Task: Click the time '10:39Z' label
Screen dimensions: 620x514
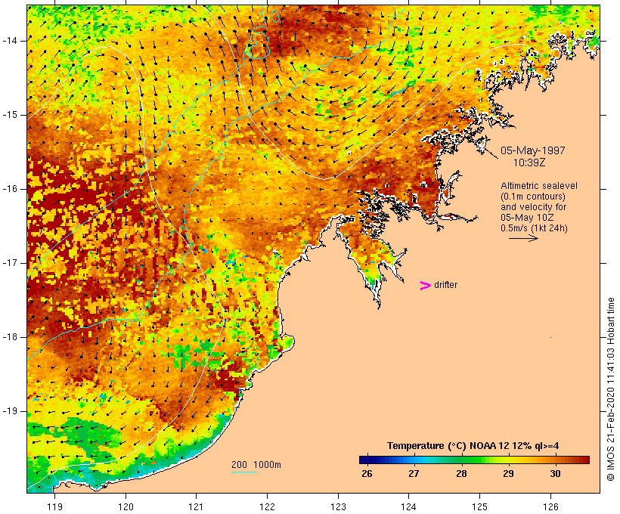Action: click(x=529, y=163)
